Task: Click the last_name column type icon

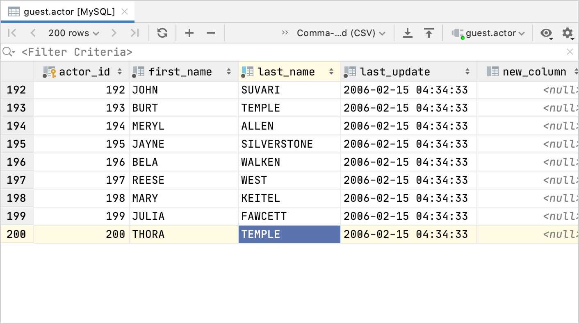Action: (x=248, y=72)
